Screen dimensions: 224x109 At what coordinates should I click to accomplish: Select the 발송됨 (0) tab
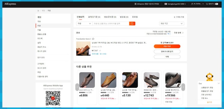click(x=124, y=17)
